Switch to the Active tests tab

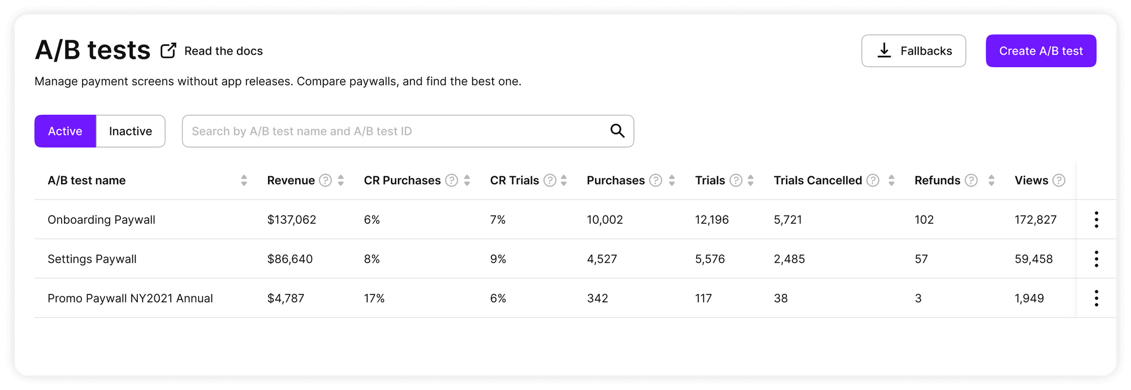65,131
